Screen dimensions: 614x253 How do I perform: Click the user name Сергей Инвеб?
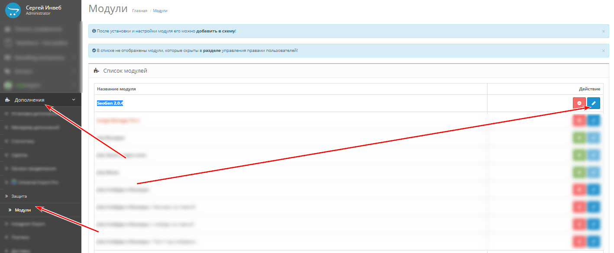(x=44, y=7)
